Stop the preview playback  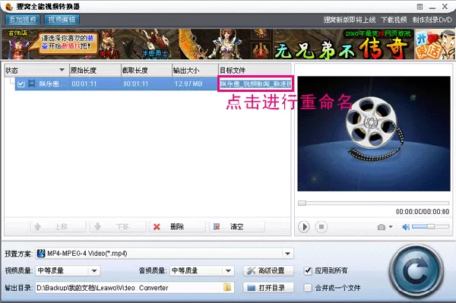tap(321, 226)
